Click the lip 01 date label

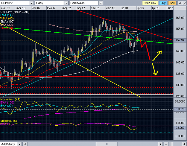pyautogui.click(x=125, y=8)
